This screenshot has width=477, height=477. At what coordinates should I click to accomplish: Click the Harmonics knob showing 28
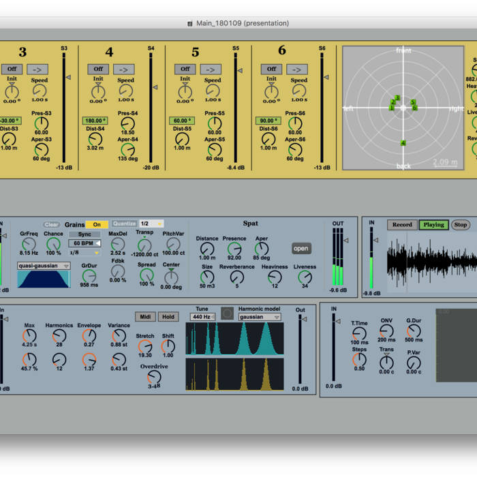tap(59, 335)
